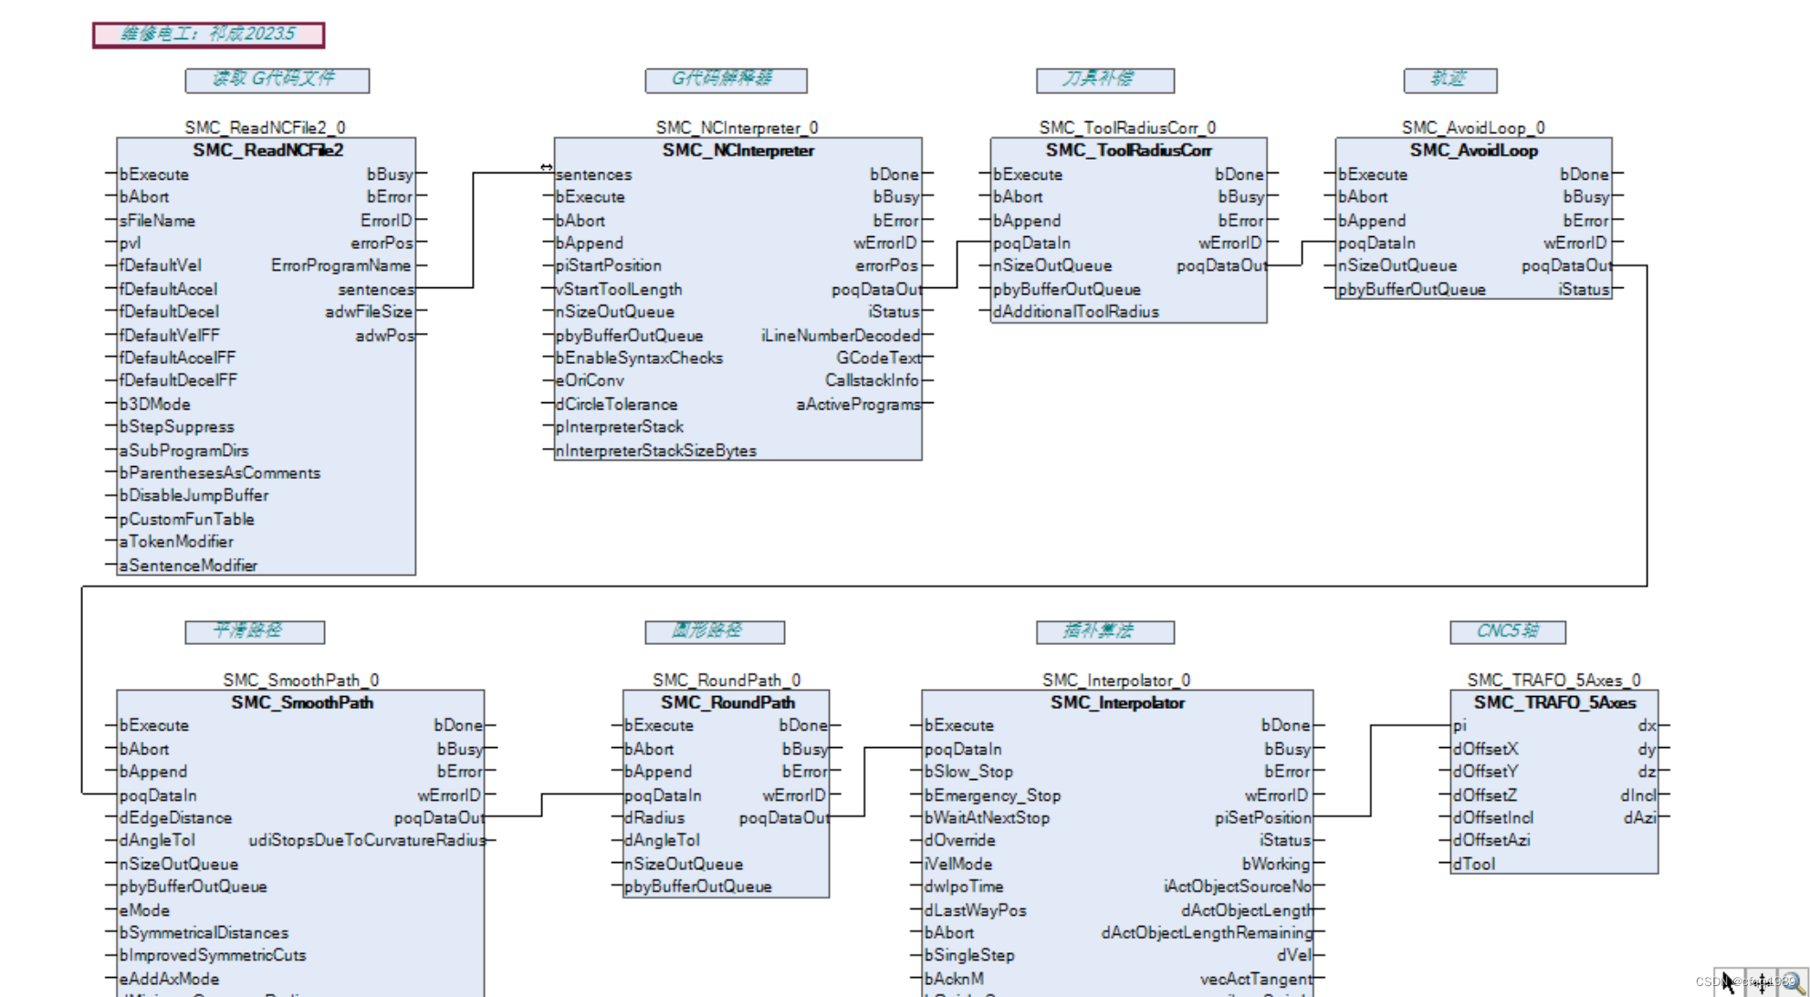The height and width of the screenshot is (997, 1810).
Task: Click the sFileName input pin on ReadNCFile2
Action: 157,221
